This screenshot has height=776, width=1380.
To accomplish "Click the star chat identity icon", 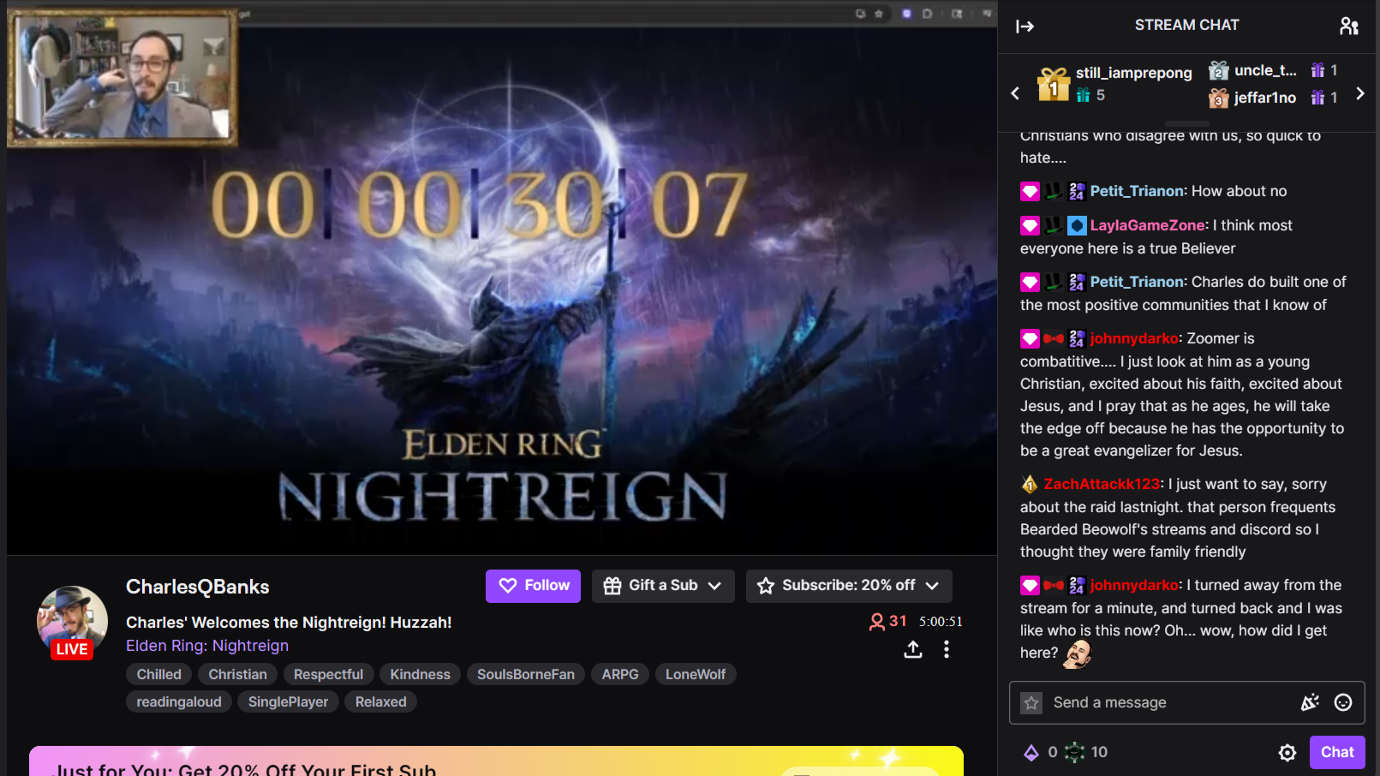I will 1031,703.
